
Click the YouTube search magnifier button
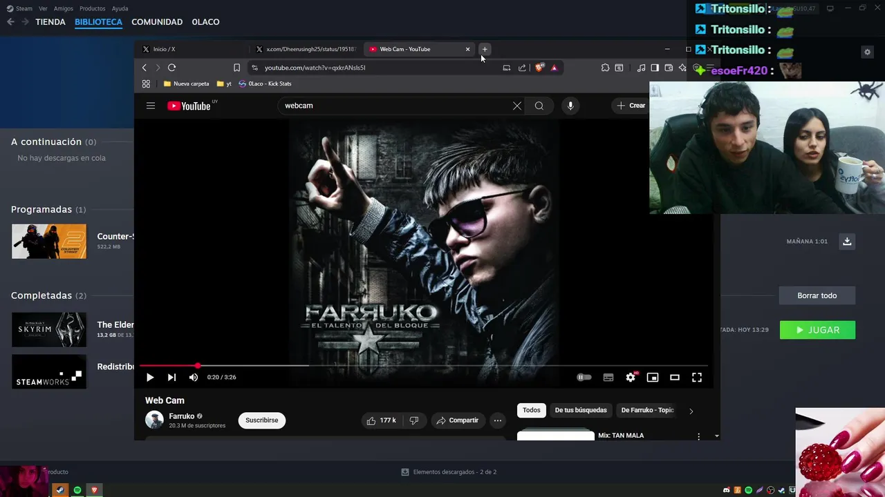pos(539,106)
